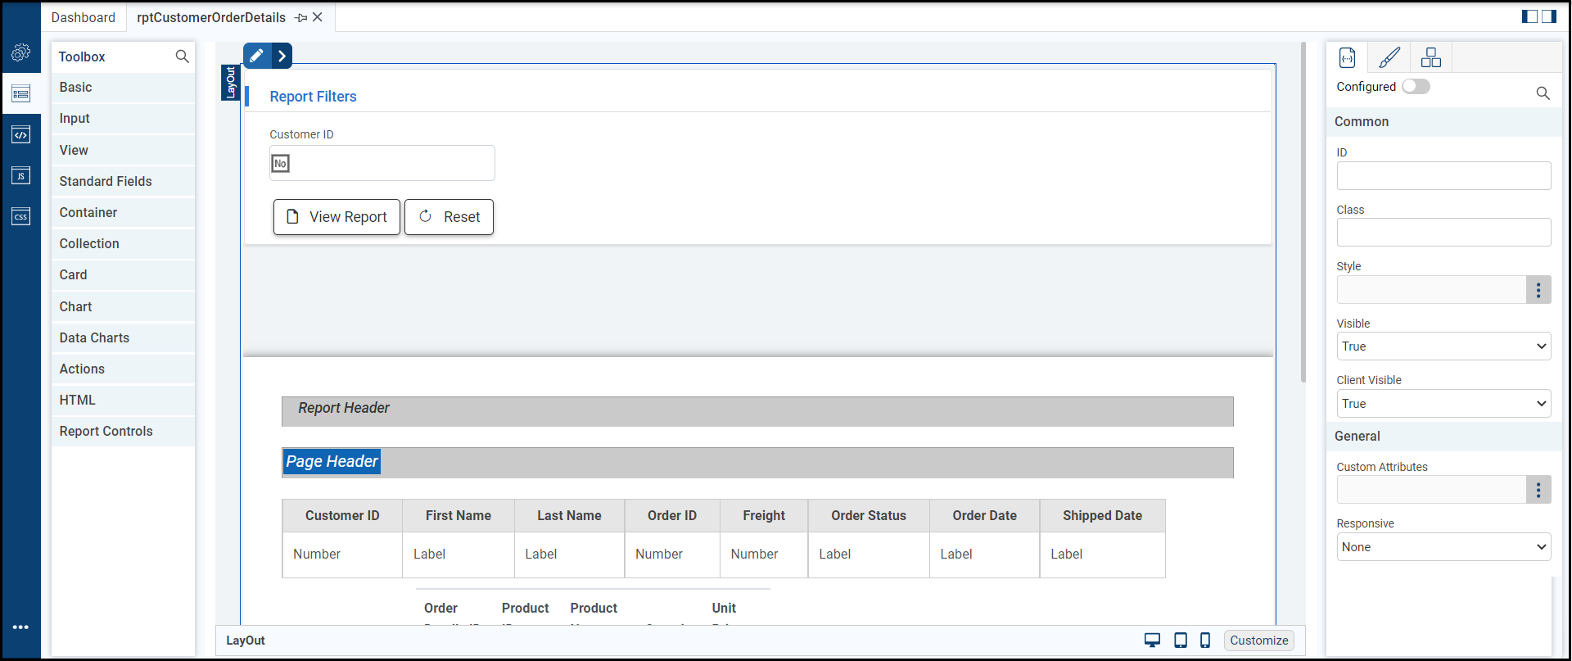1572x661 pixels.
Task: Click the vertical LayOut side label
Action: (x=230, y=82)
